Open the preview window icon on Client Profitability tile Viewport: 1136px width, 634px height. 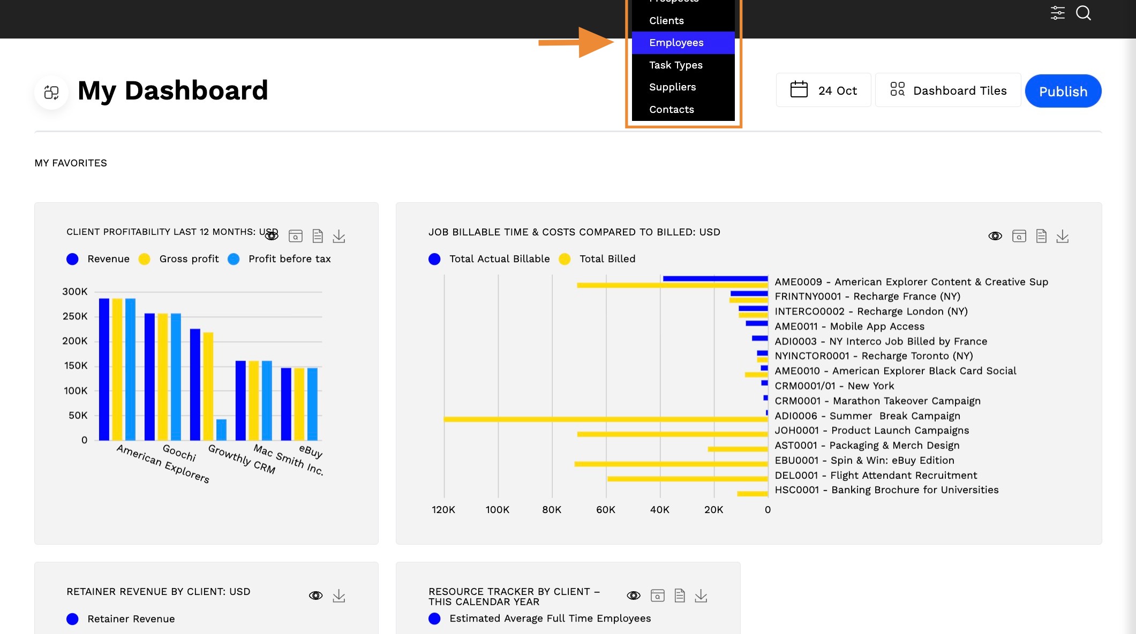(x=296, y=236)
